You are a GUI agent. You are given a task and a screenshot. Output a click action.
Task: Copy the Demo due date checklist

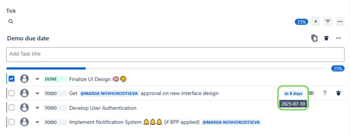314,38
